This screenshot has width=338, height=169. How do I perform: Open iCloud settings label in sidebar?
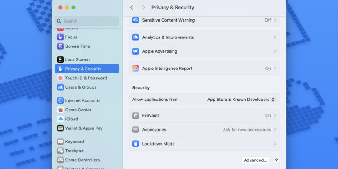[x=71, y=119]
